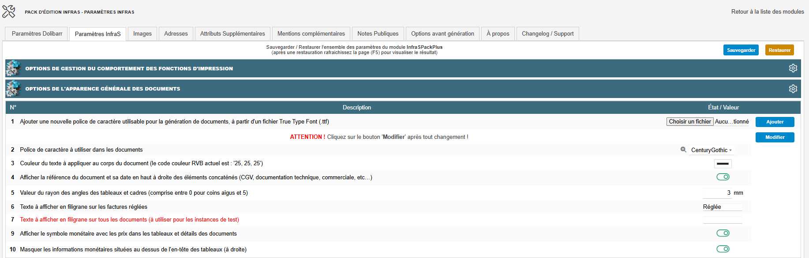Click the Ajouter font button
Viewport: 809px width, 258px height.
775,122
